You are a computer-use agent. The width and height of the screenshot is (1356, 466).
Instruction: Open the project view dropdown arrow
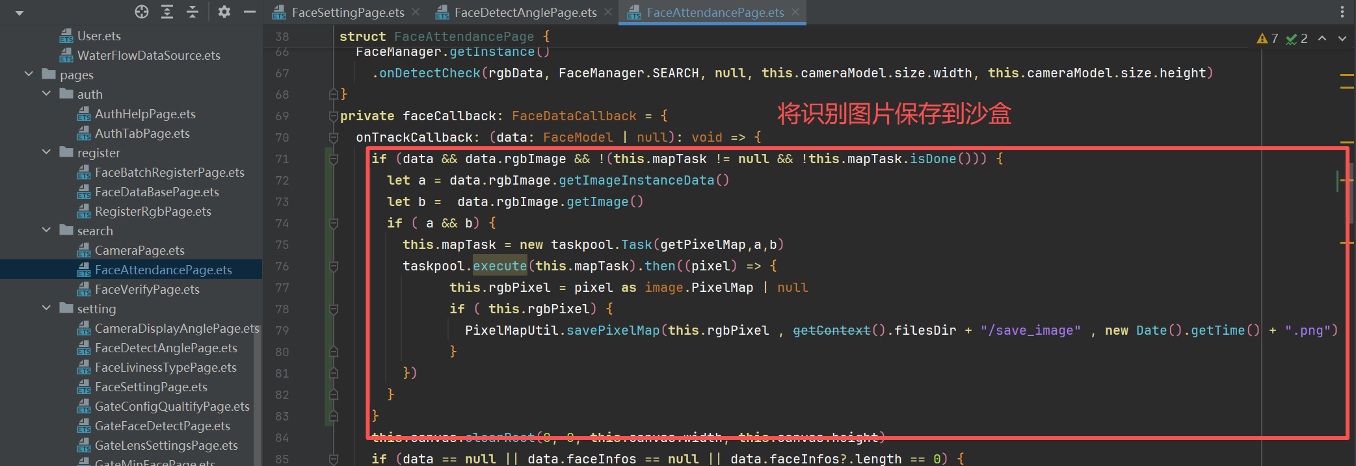(x=20, y=12)
